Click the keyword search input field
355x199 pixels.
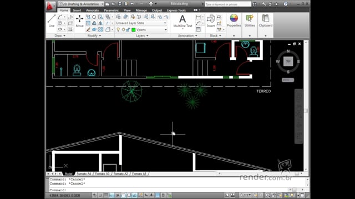point(228,4)
